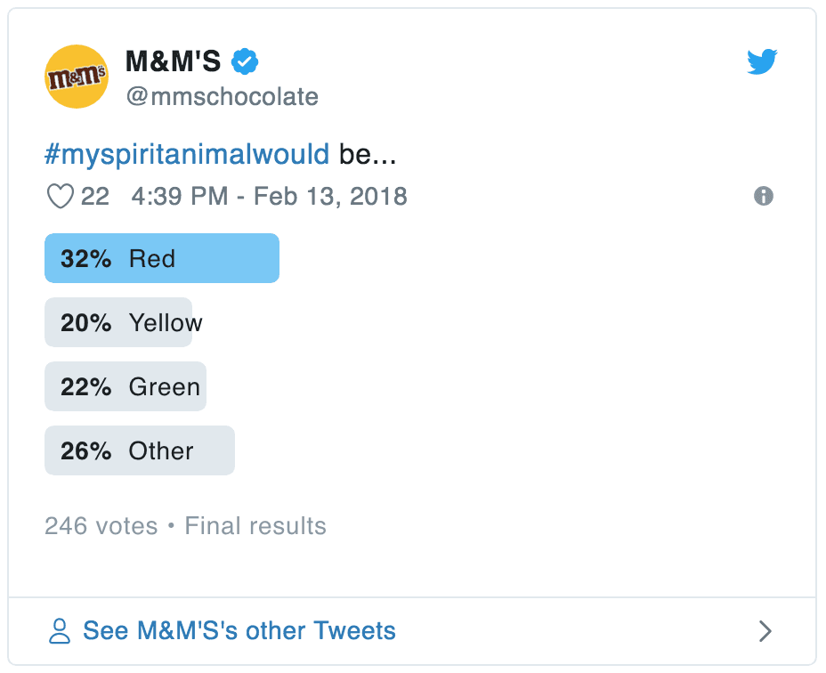Expand the right chevron arrow in footer
The height and width of the screenshot is (673, 826).
click(765, 631)
